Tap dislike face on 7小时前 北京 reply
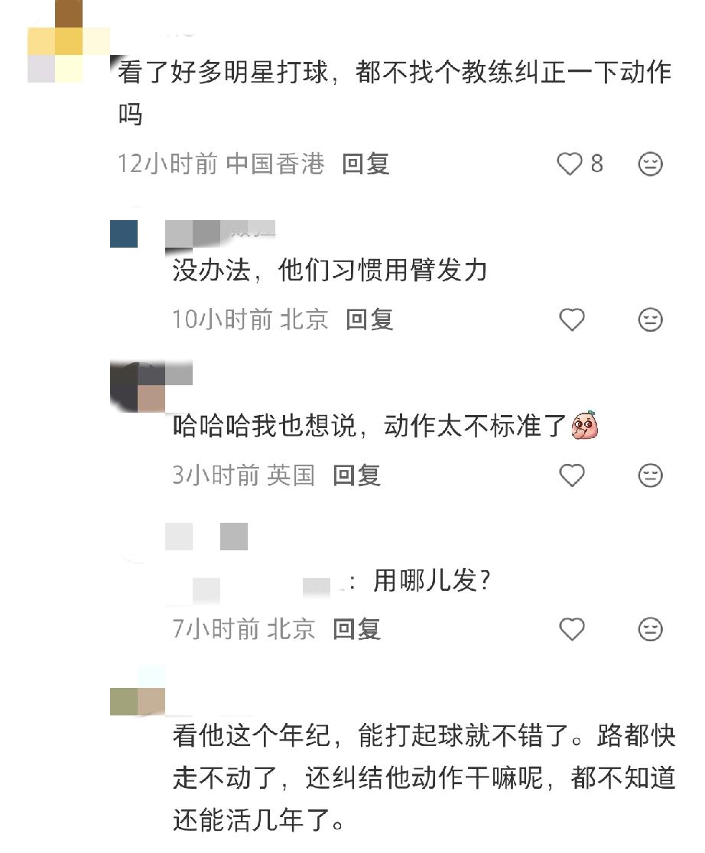705x853 pixels. click(650, 629)
